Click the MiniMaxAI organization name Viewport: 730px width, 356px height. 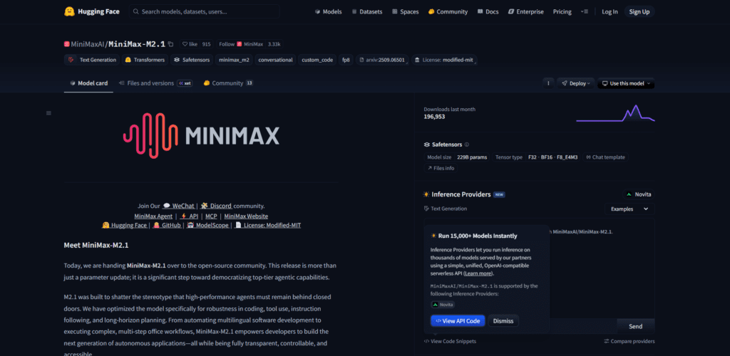pyautogui.click(x=88, y=44)
